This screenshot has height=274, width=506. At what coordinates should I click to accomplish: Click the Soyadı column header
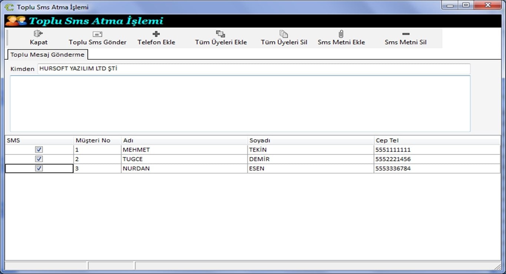click(x=310, y=140)
